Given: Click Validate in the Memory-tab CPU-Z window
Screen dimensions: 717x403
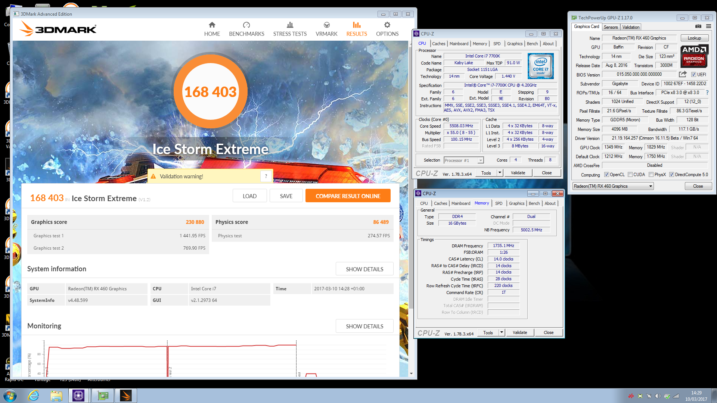Looking at the screenshot, I should click(x=520, y=332).
